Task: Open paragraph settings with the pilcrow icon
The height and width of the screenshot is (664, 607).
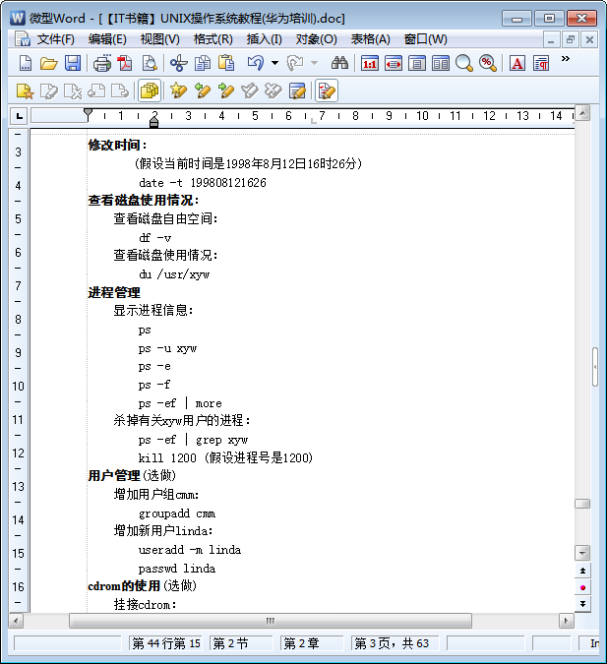Action: [541, 64]
